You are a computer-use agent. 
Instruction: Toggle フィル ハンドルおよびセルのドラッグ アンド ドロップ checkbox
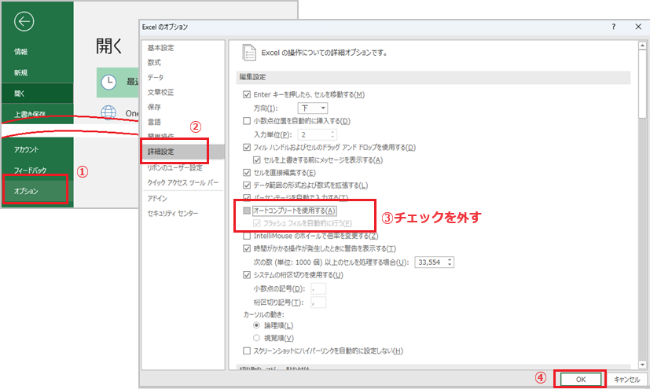coord(247,147)
